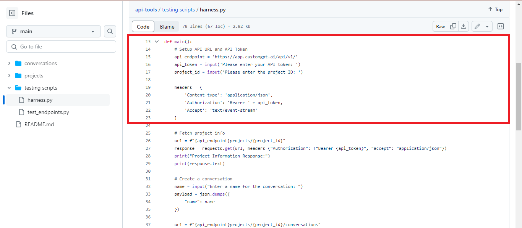The height and width of the screenshot is (228, 522).
Task: Open the api-tools breadcrumb link
Action: click(146, 10)
